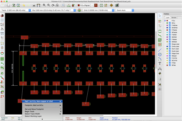Select the arrow cursor tool in right toolbar
The image size is (182, 121).
click(x=160, y=15)
